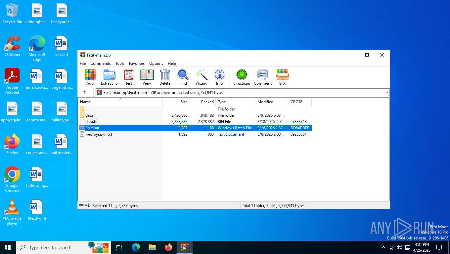Image resolution: width=450 pixels, height=254 pixels.
Task: Click the disk drive status icon
Action: pos(81,205)
